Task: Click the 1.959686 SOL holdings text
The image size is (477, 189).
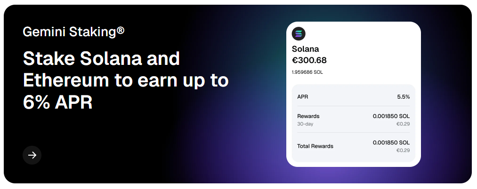Action: point(307,72)
